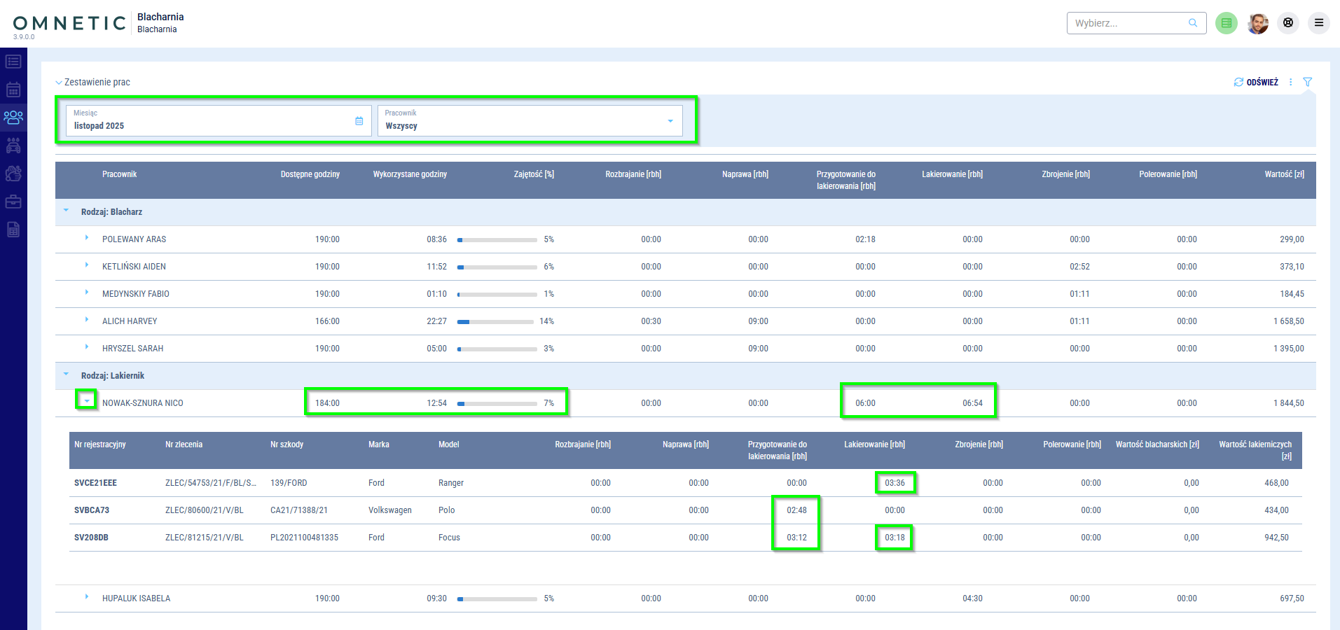Screen dimensions: 1340x630
Task: Open the hamburger menu in top bar
Action: 1319,23
